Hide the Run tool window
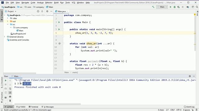Image resolution: width=199 pixels, height=111 pixels. (194, 76)
